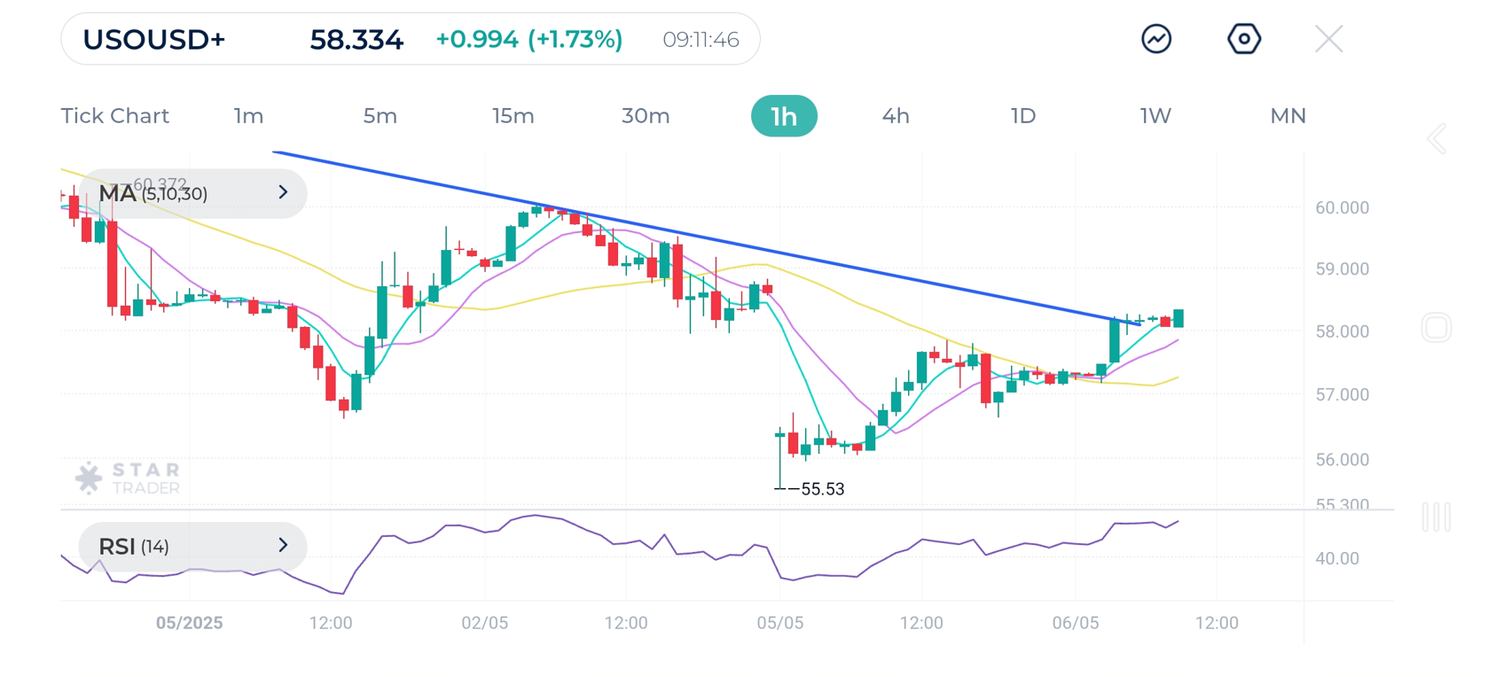Switch to Tick Chart view
The image size is (1488, 677).
point(114,116)
